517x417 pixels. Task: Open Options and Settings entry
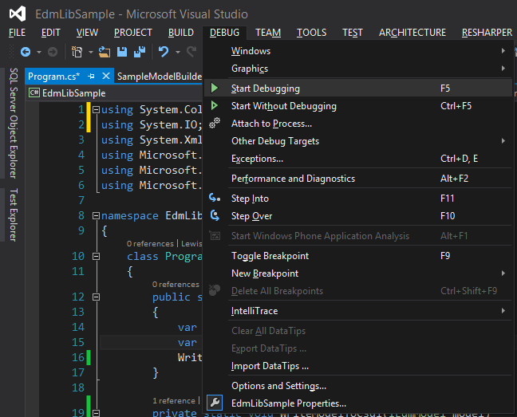pos(358,386)
